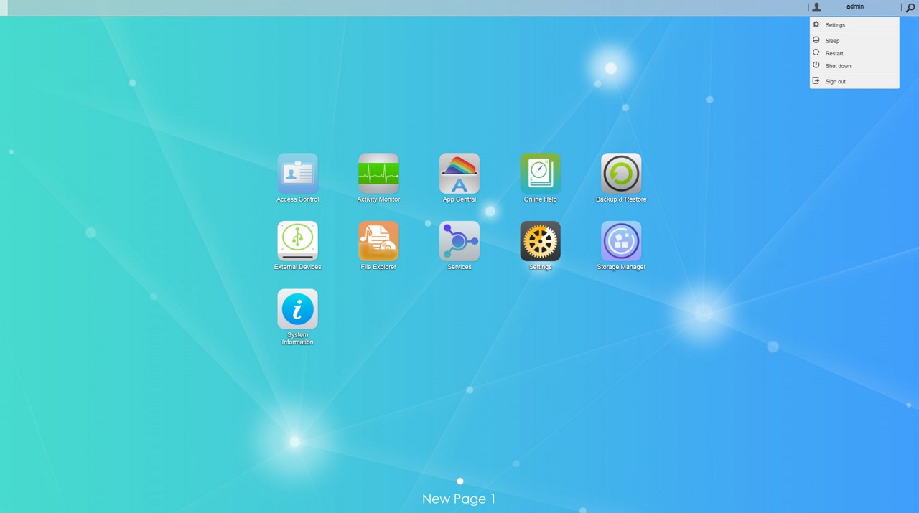Click the show desktop button at top-left
The image size is (919, 513).
[x=4, y=7]
